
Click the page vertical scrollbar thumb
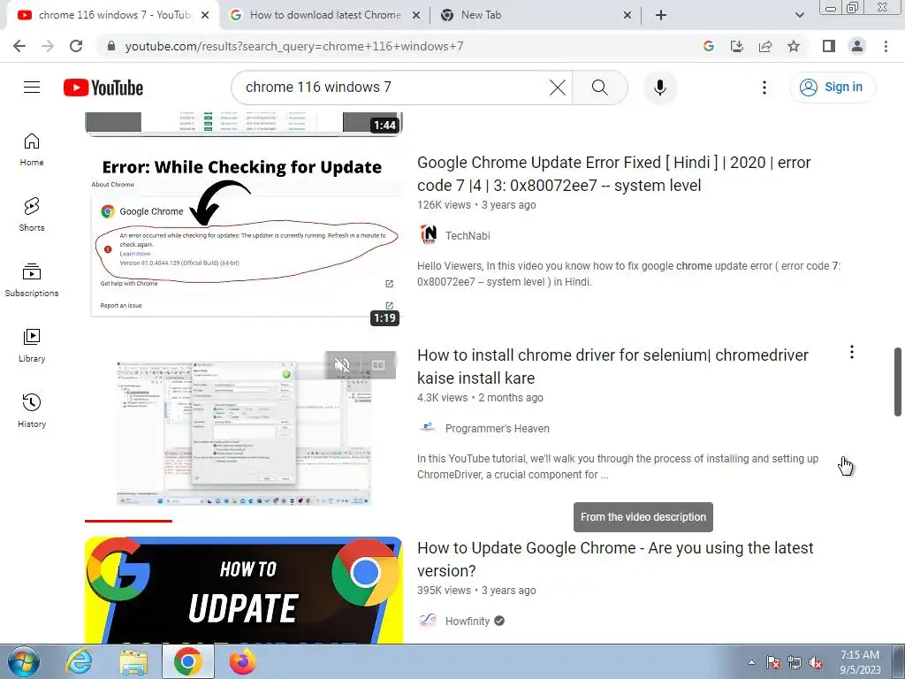point(898,381)
